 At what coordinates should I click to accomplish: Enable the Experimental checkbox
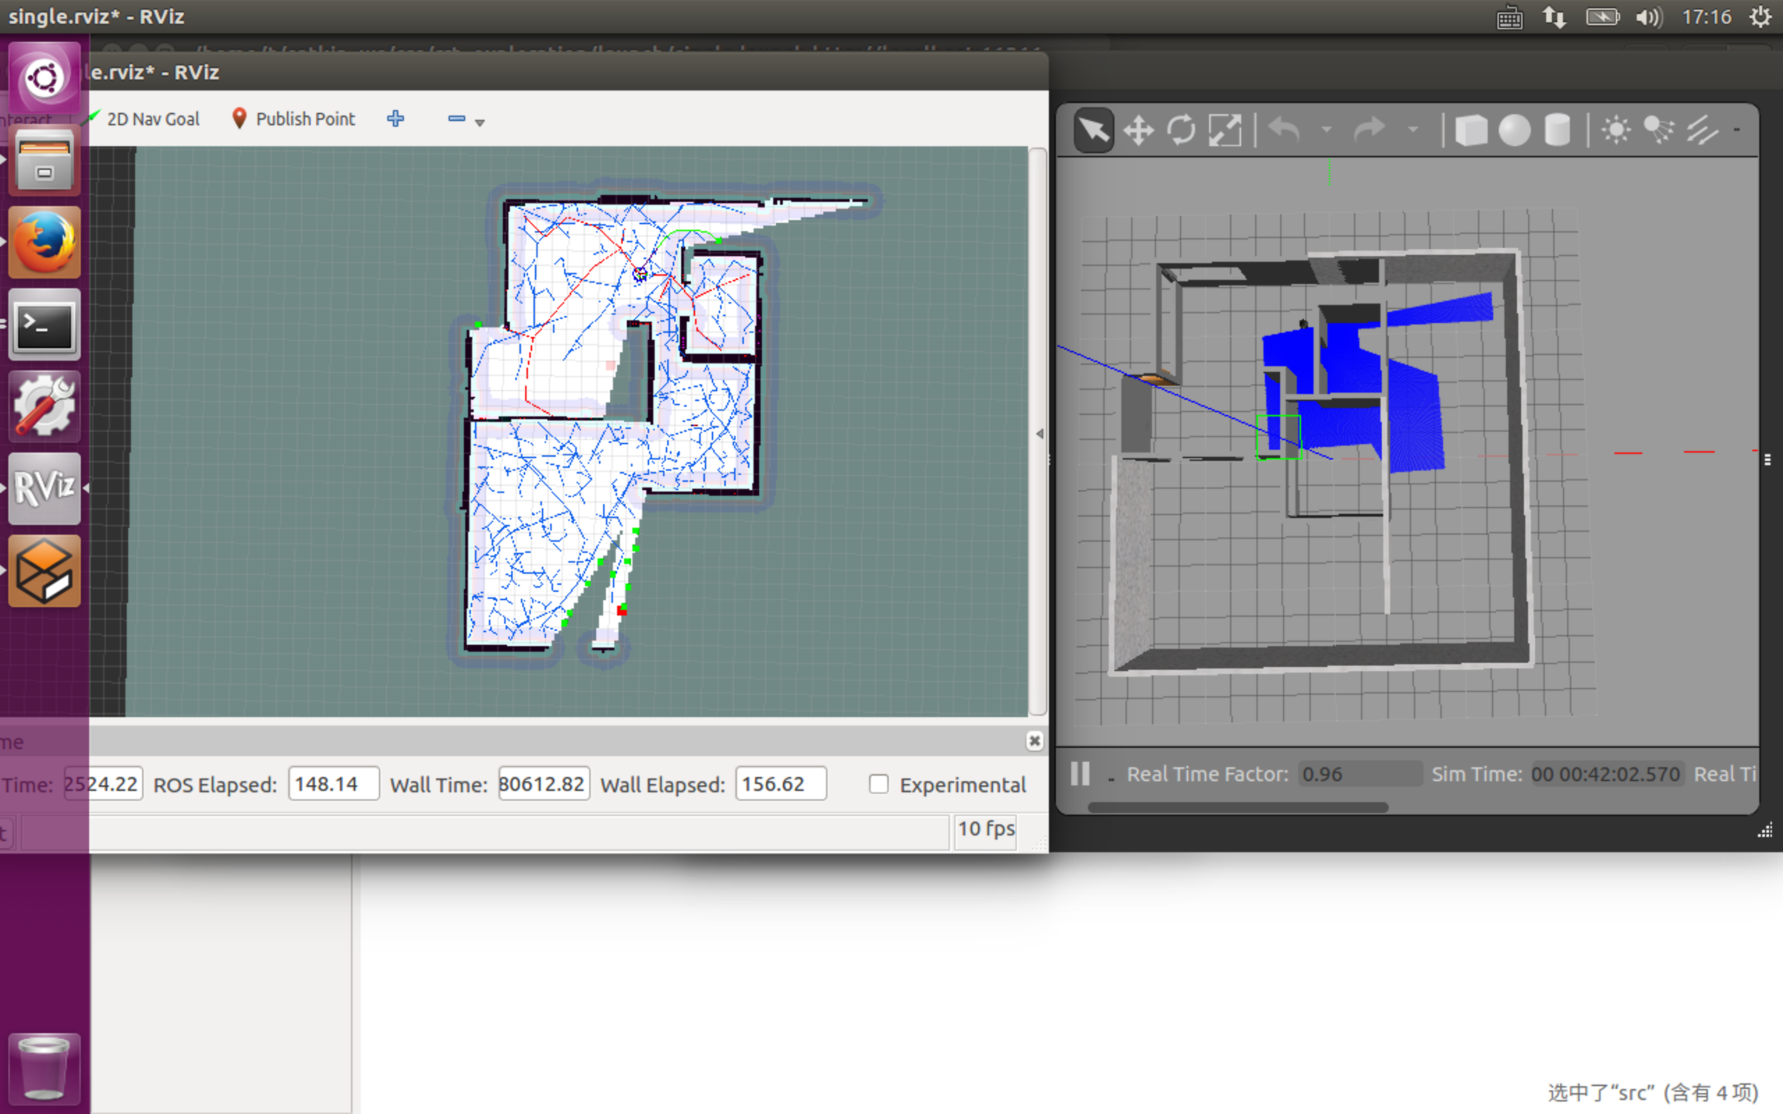[x=878, y=784]
